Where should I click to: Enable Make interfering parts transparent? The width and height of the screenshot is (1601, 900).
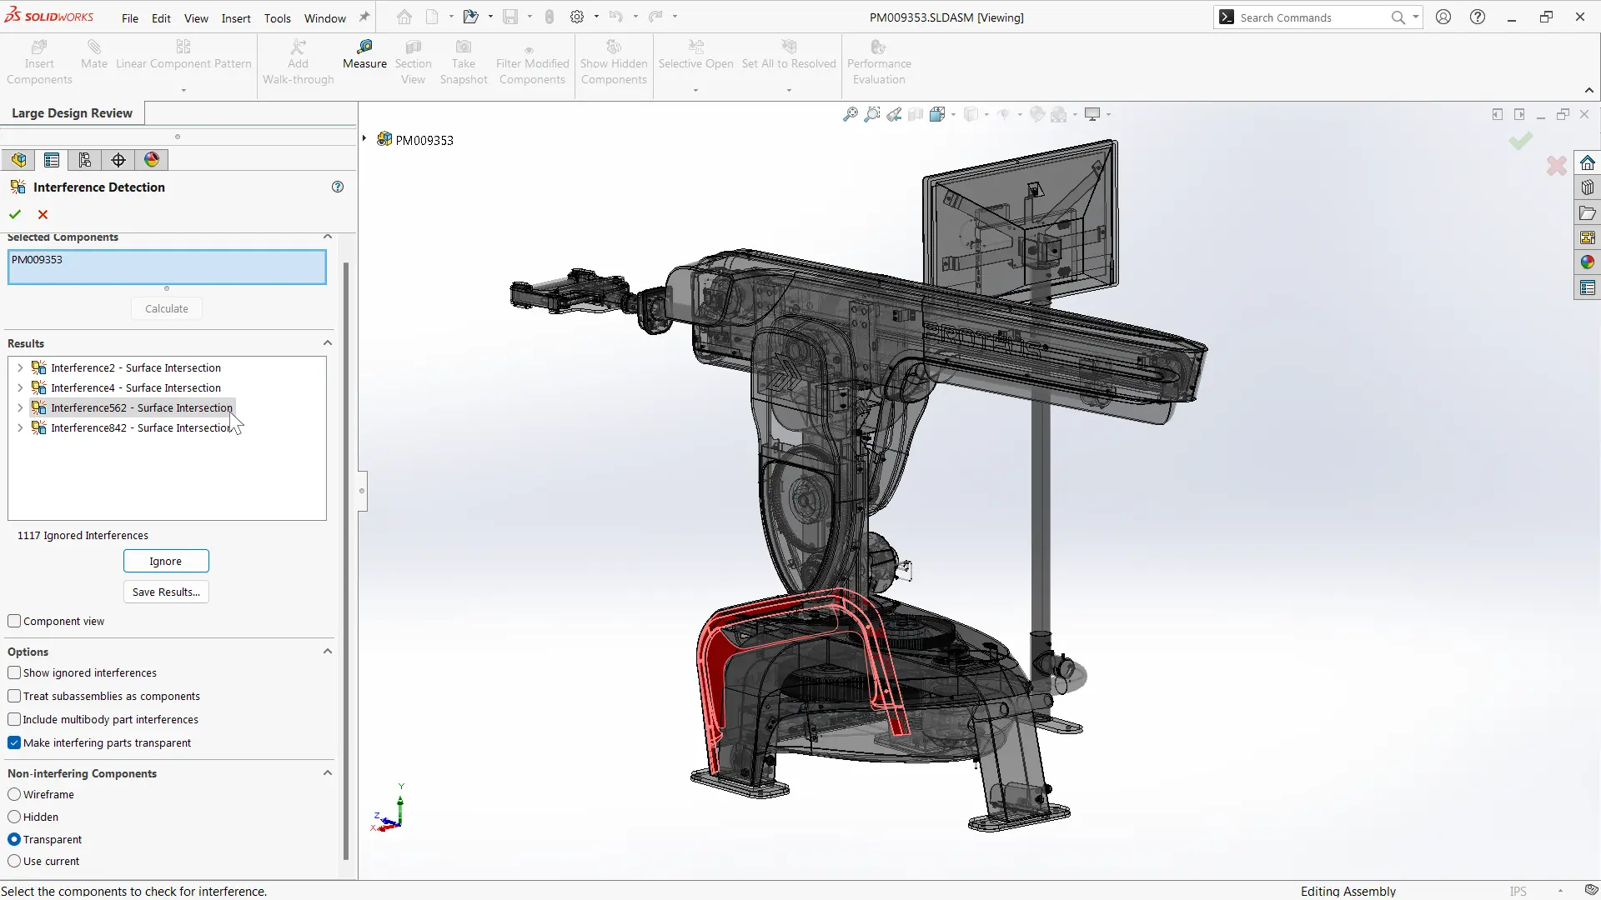tap(15, 742)
